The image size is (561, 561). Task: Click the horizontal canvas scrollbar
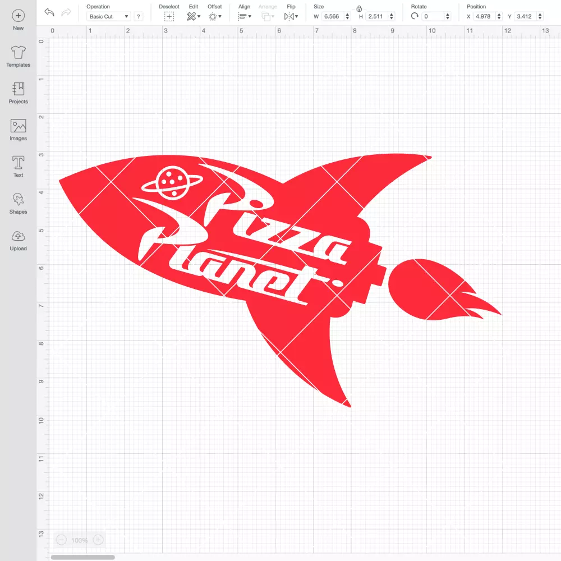(82, 557)
